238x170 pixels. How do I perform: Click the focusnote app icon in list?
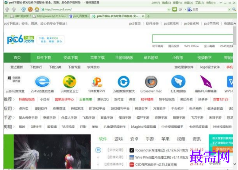click(x=132, y=150)
